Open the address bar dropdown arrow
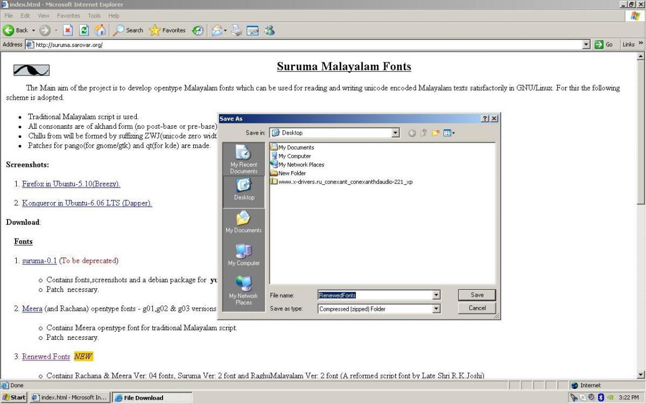The height and width of the screenshot is (404, 646). pos(586,44)
